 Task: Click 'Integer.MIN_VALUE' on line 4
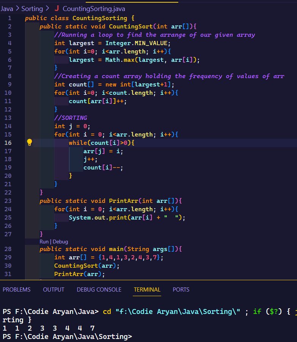point(137,43)
